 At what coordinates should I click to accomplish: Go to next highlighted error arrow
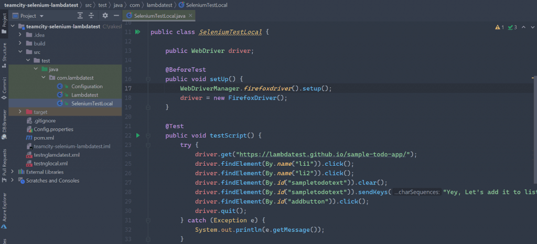coord(532,27)
